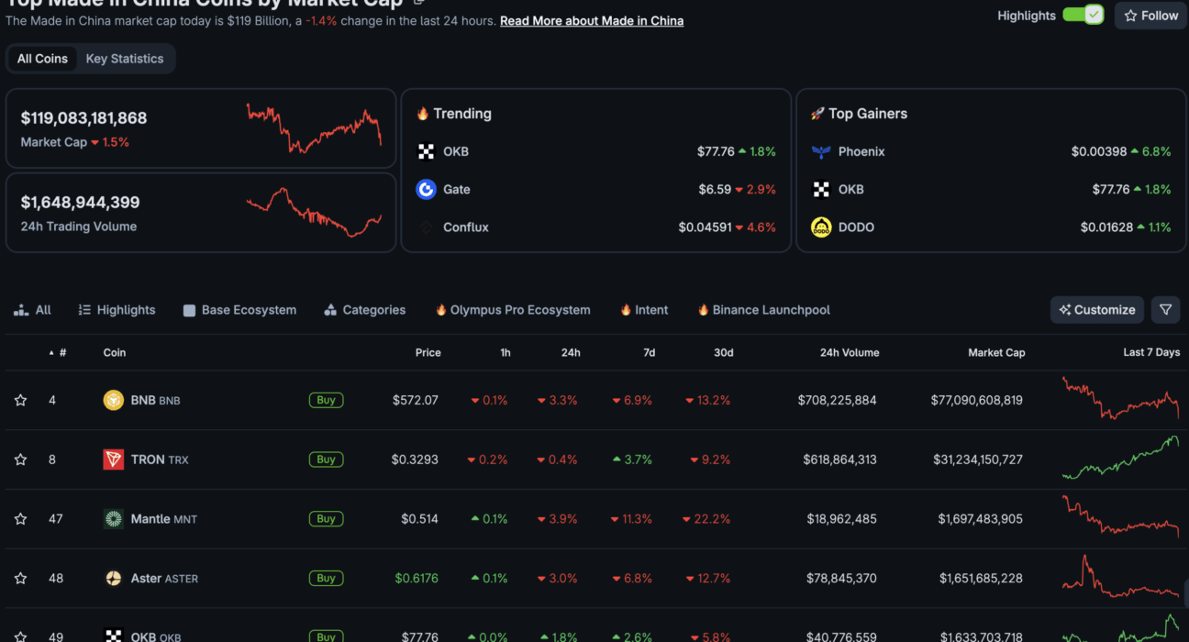Click the TRON coin logo icon
The width and height of the screenshot is (1189, 642).
coord(113,459)
